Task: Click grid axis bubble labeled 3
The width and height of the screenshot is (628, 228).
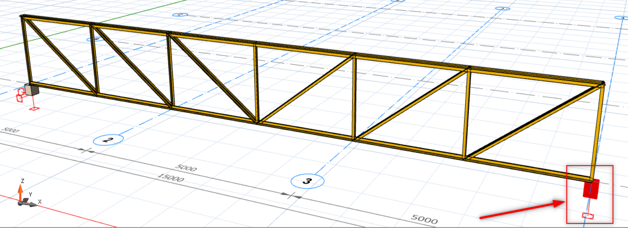Action: click(308, 181)
